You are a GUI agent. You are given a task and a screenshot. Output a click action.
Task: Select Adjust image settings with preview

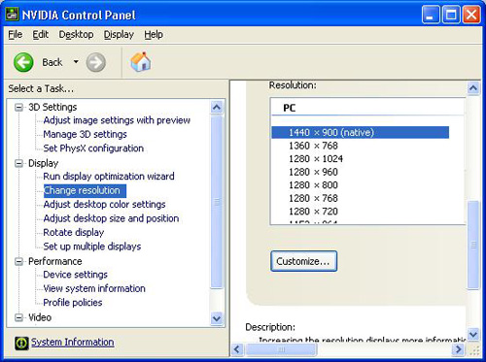tap(117, 120)
